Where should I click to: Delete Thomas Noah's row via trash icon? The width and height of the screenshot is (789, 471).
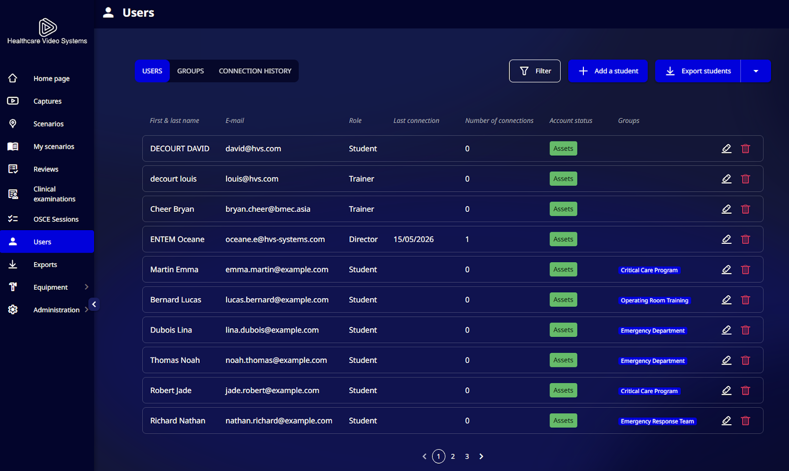pos(745,360)
